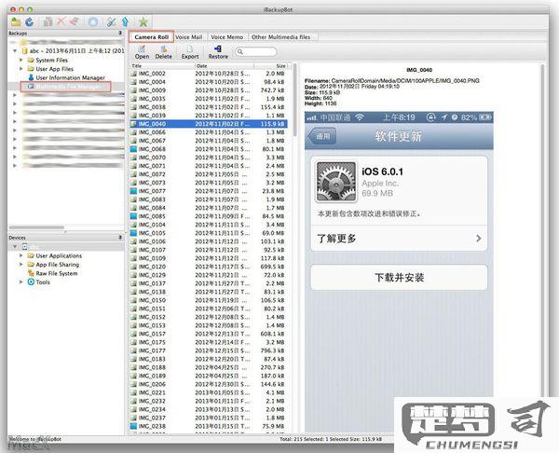Click the file icon beside IMG_0068

point(133,149)
